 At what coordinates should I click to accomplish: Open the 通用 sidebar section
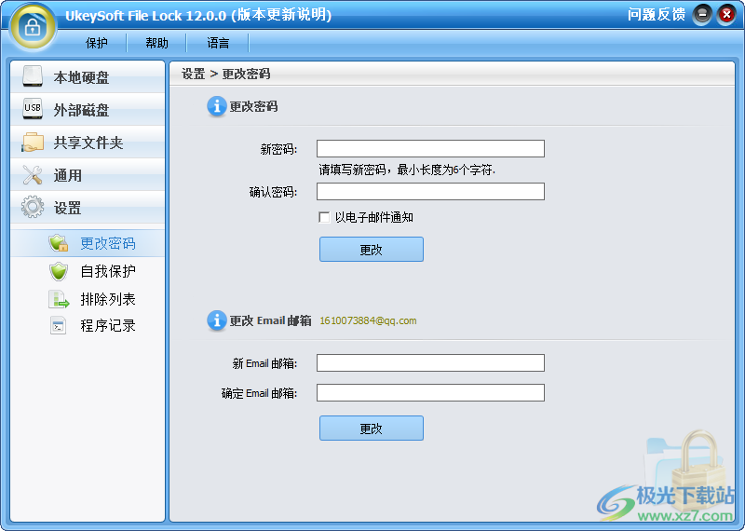coord(88,175)
